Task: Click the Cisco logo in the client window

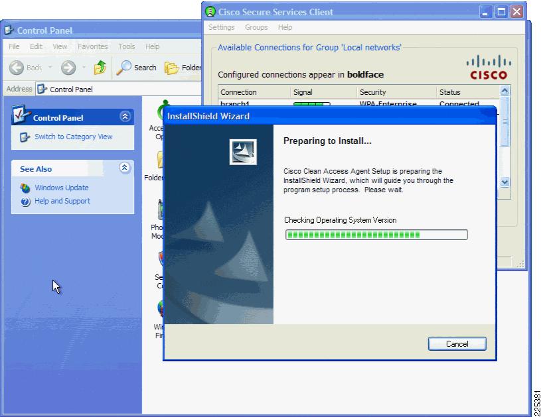Action: click(489, 68)
